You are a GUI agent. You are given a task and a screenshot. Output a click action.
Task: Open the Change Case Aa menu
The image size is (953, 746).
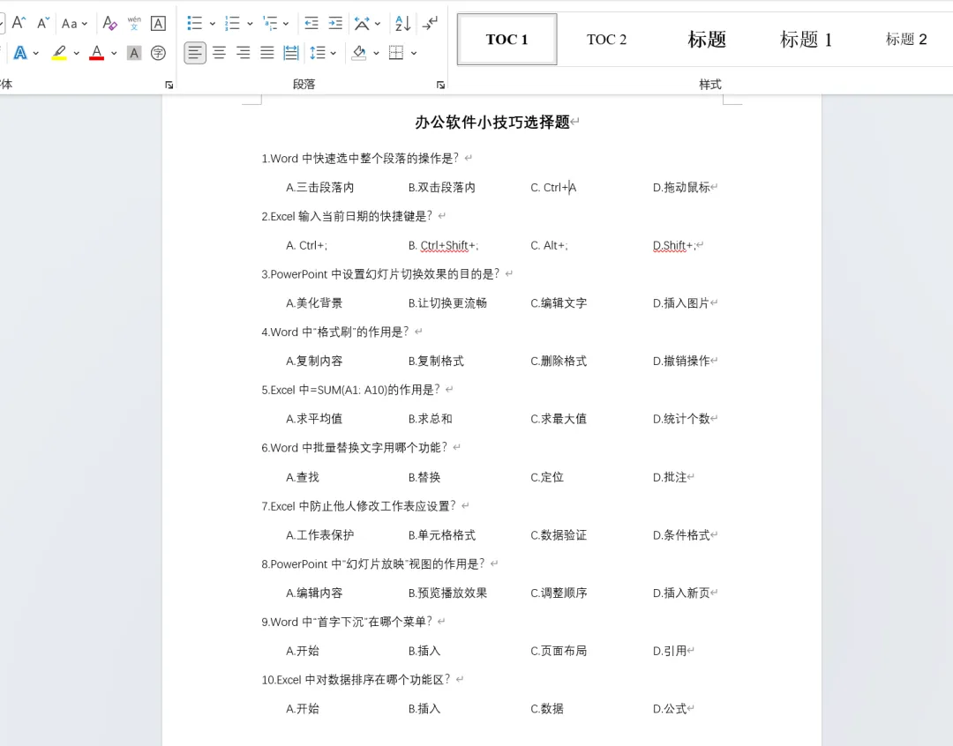click(x=74, y=24)
